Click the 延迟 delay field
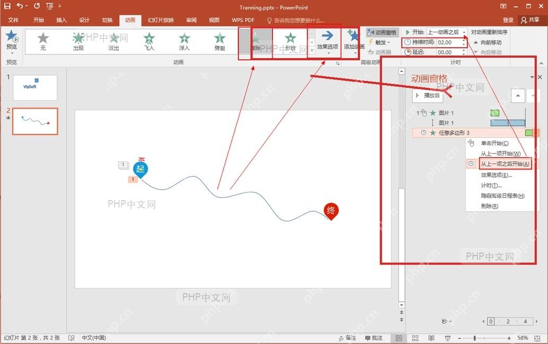548x344 pixels. point(449,52)
